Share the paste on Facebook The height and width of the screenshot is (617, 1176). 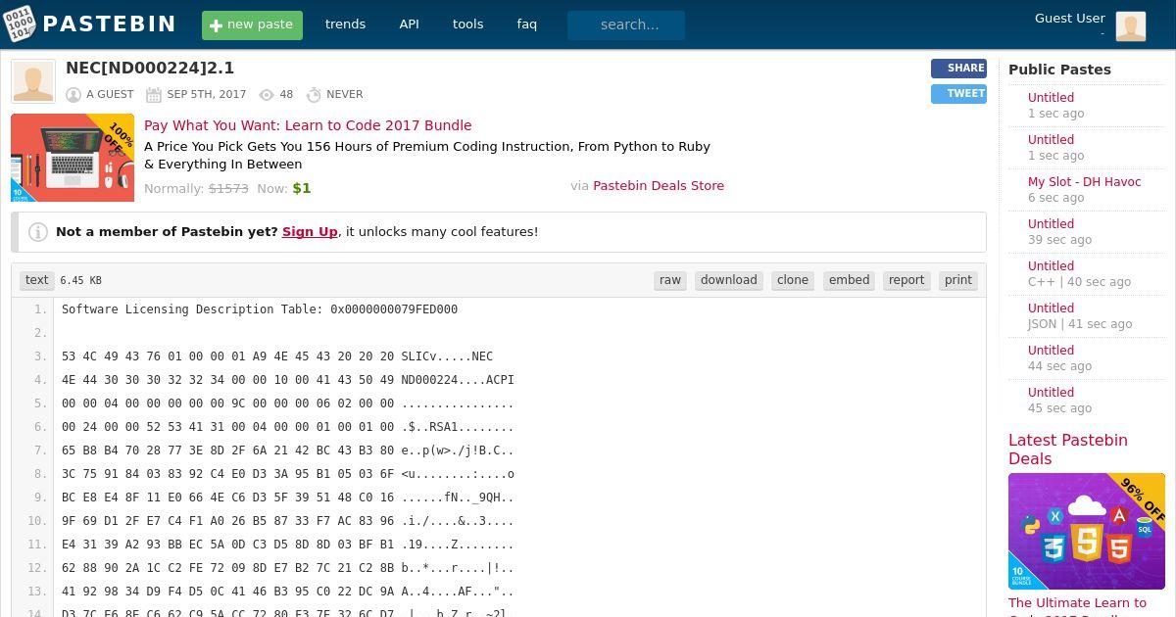tap(958, 69)
